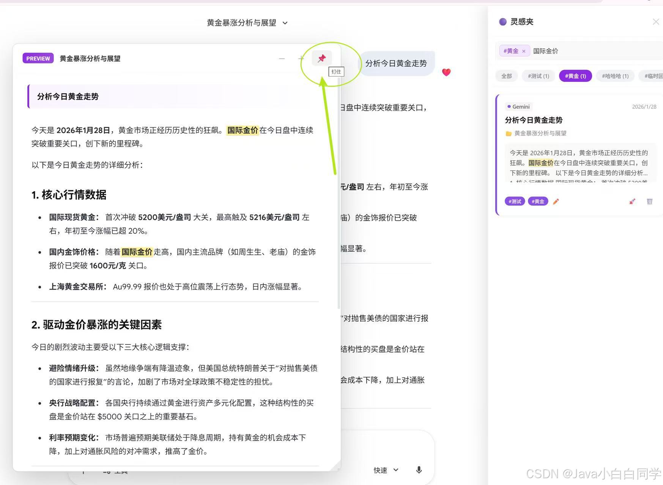Click the plus icon in the preview header

(x=301, y=59)
